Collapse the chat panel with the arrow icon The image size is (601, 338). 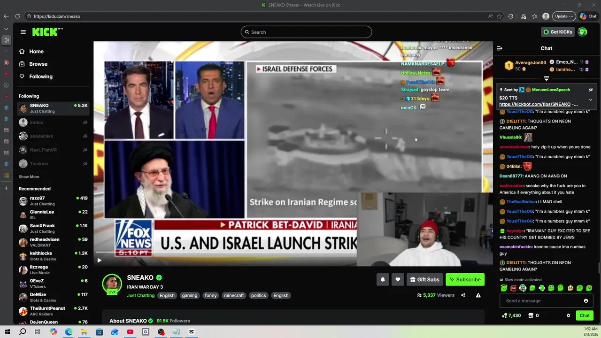500,48
